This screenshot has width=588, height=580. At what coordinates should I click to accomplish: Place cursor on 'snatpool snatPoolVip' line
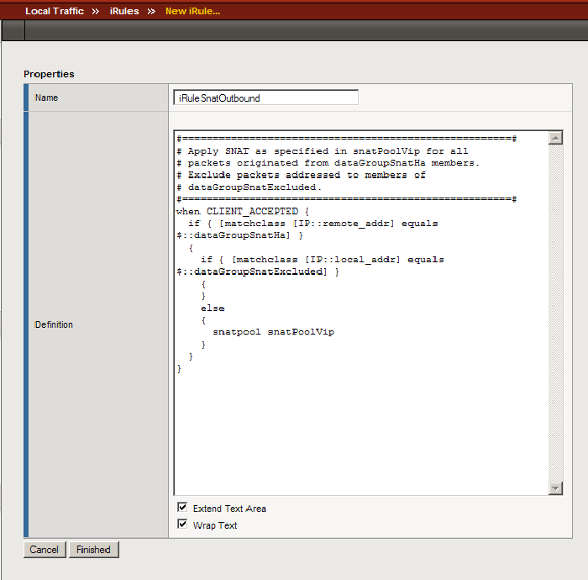(x=273, y=332)
